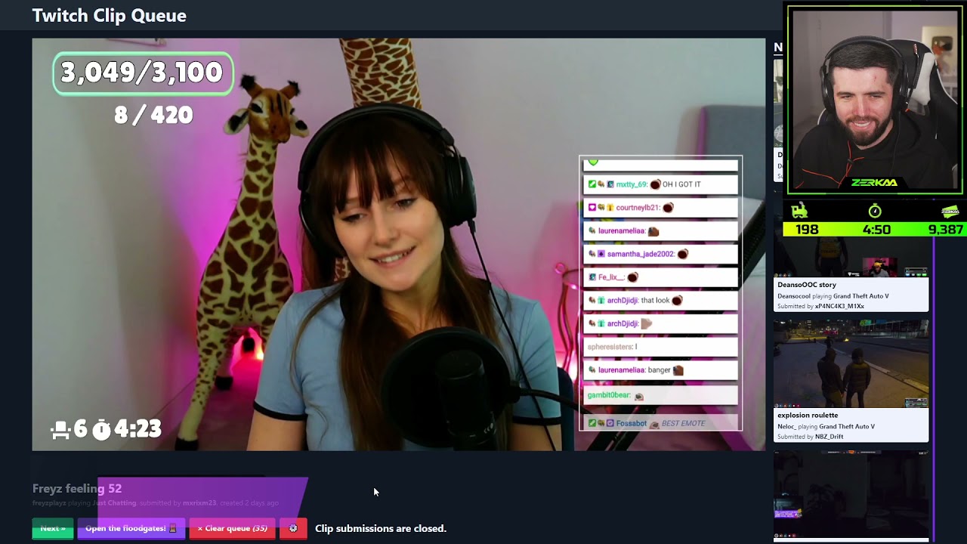Click the explosion roulette clip title
The width and height of the screenshot is (967, 544).
coord(808,415)
